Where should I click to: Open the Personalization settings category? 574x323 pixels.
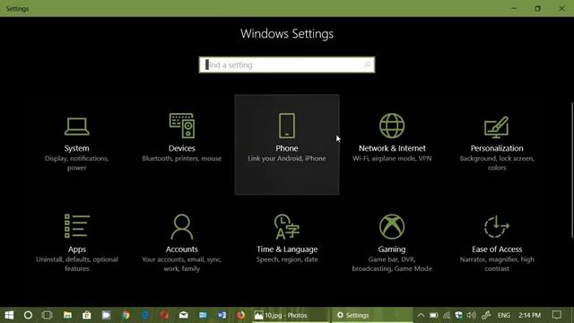click(x=497, y=144)
